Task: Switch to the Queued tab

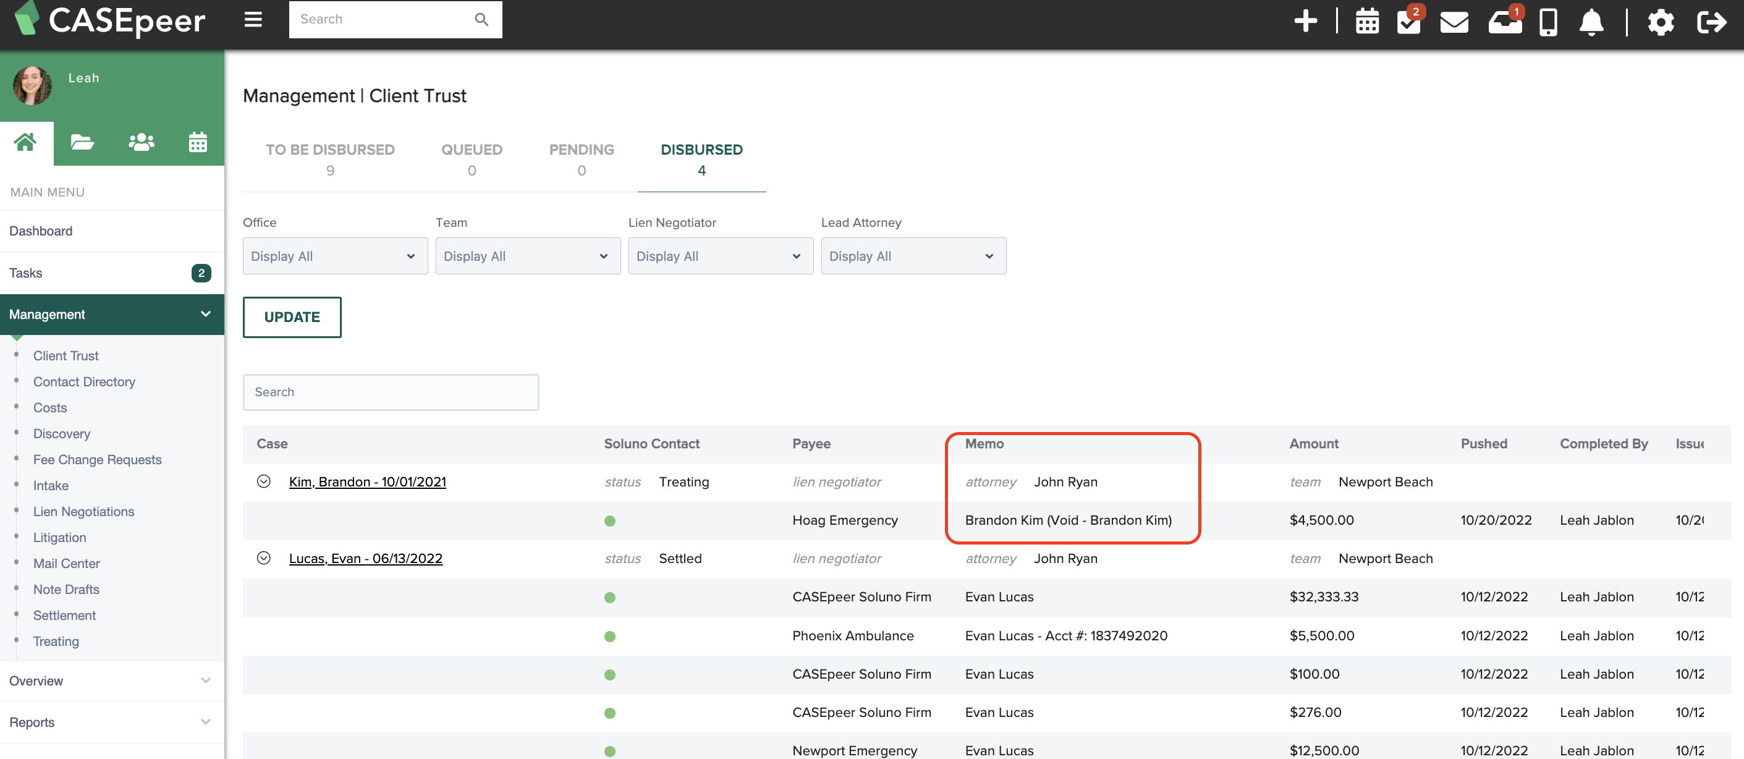Action: (472, 160)
